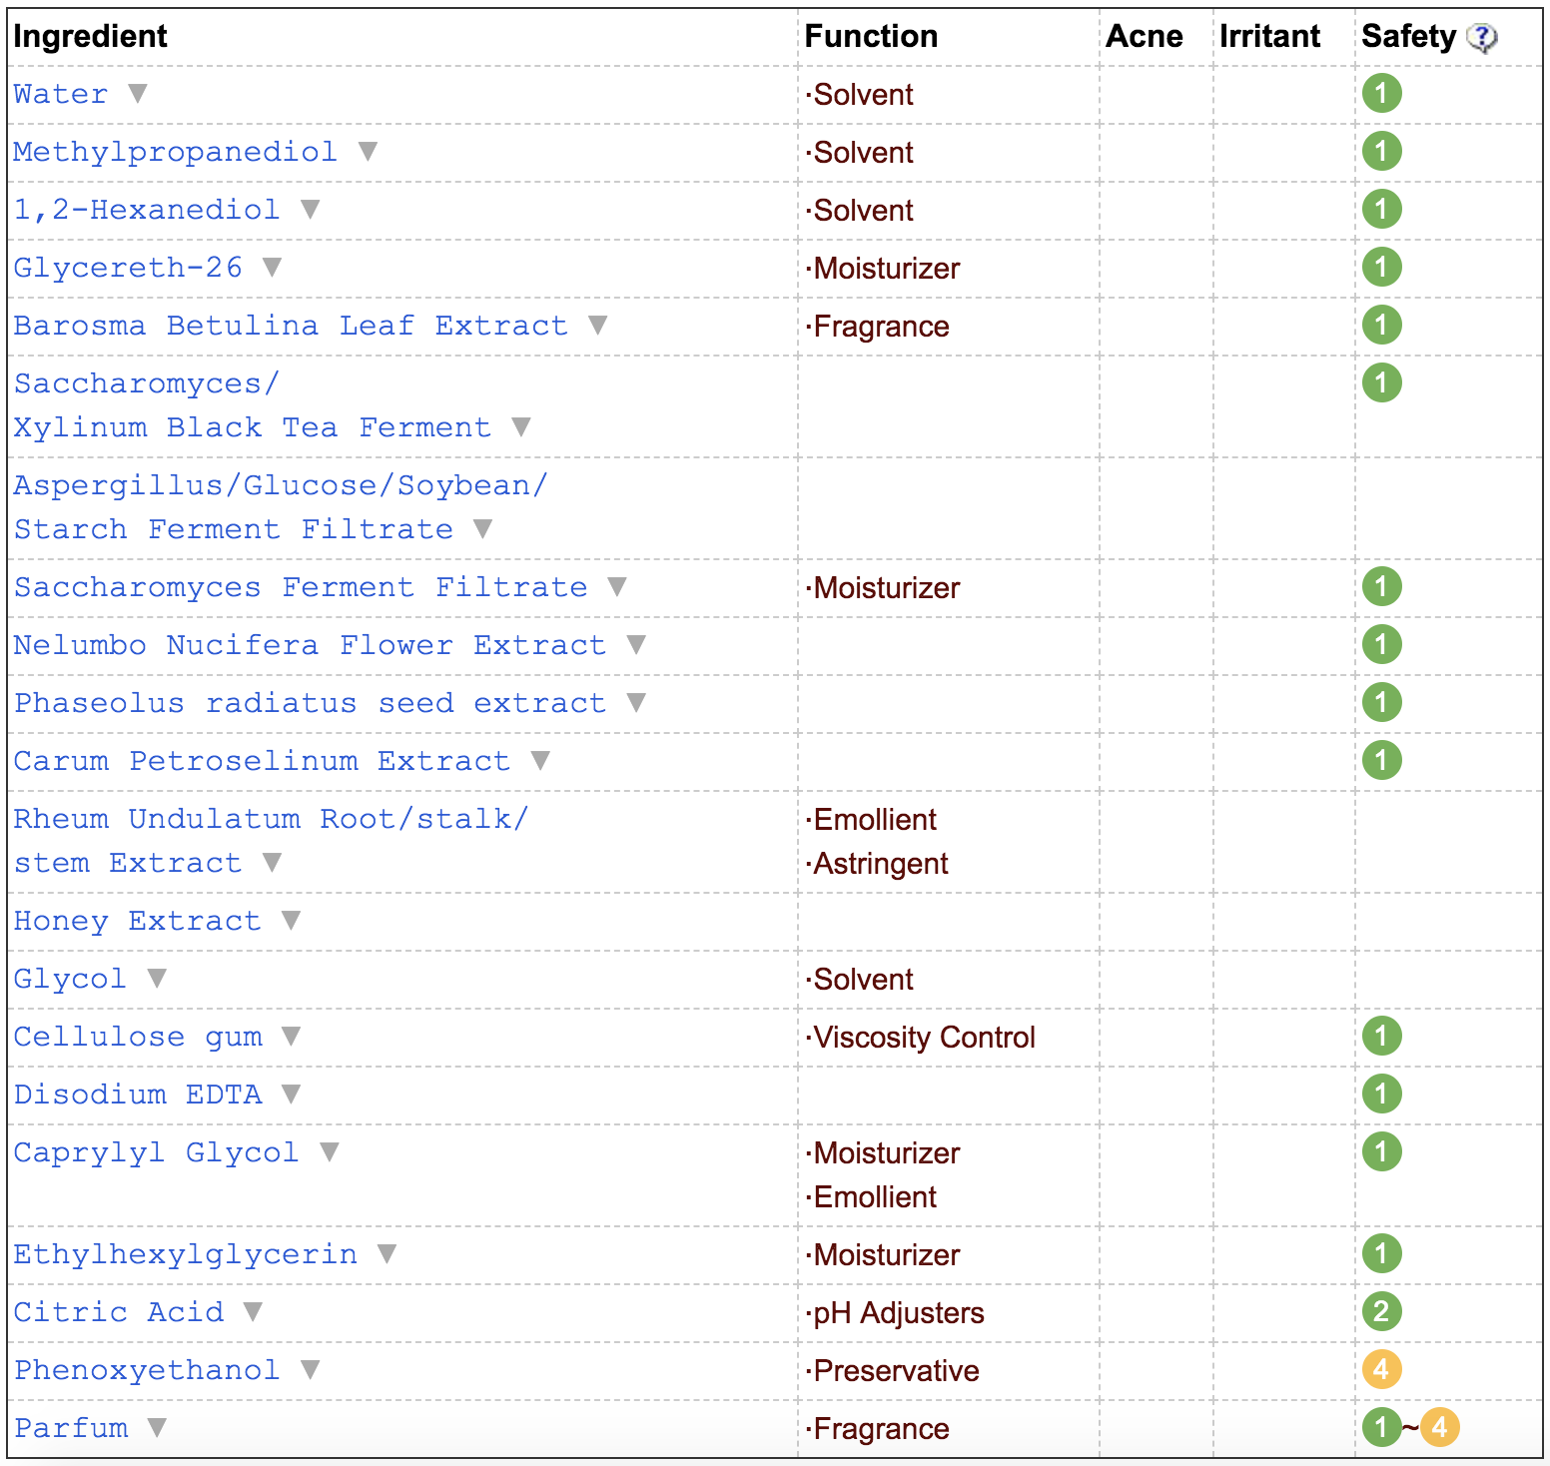Click the Viscosity Control function label
This screenshot has width=1550, height=1466.
[924, 1038]
